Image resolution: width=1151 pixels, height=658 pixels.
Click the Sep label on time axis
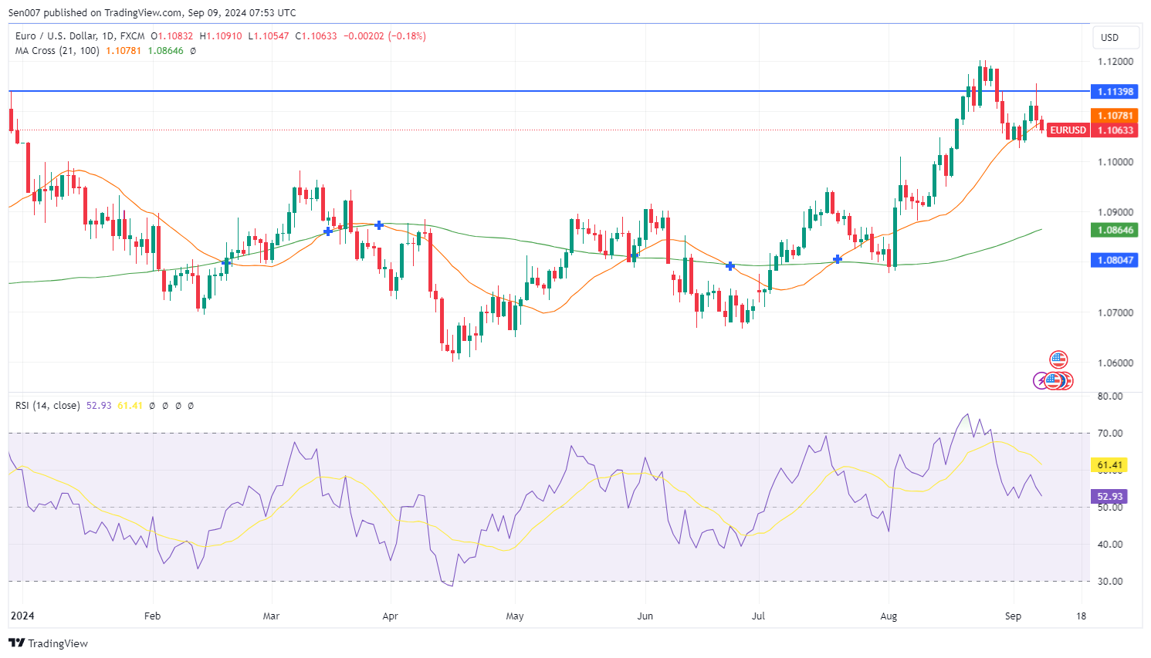point(1013,616)
